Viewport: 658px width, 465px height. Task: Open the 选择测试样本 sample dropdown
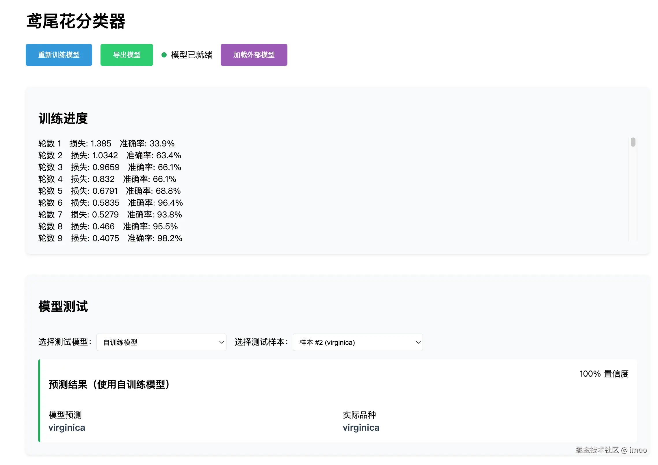(x=357, y=342)
